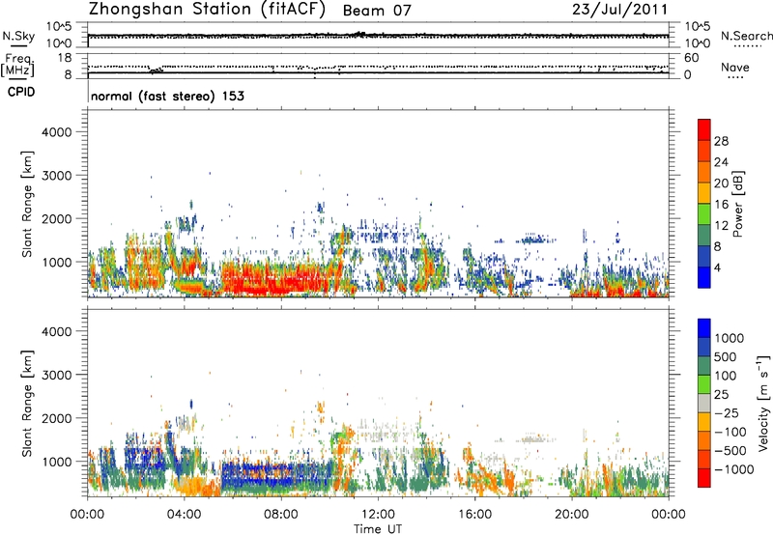The height and width of the screenshot is (535, 773).
Task: Select the "04:00" time tick label
Action: click(184, 515)
